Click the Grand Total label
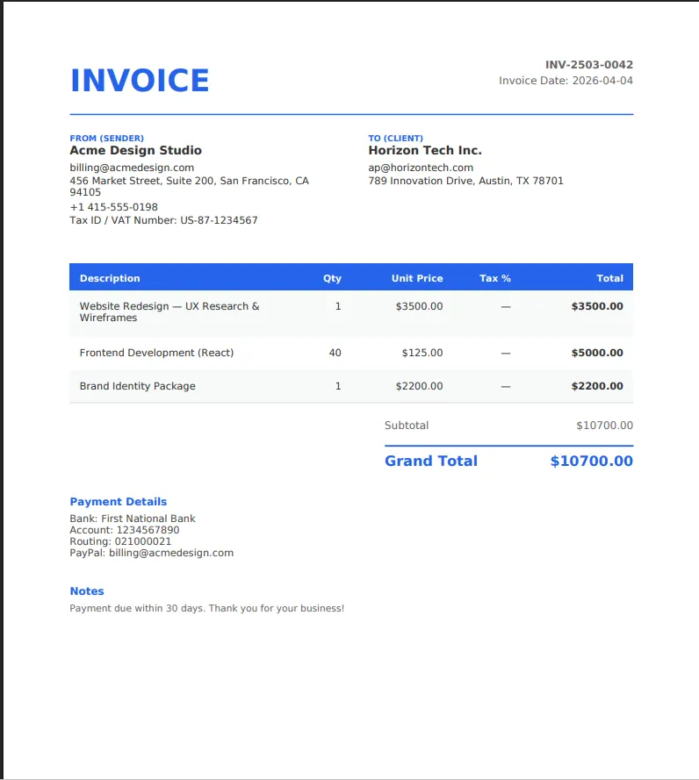The height and width of the screenshot is (780, 699). tap(431, 462)
